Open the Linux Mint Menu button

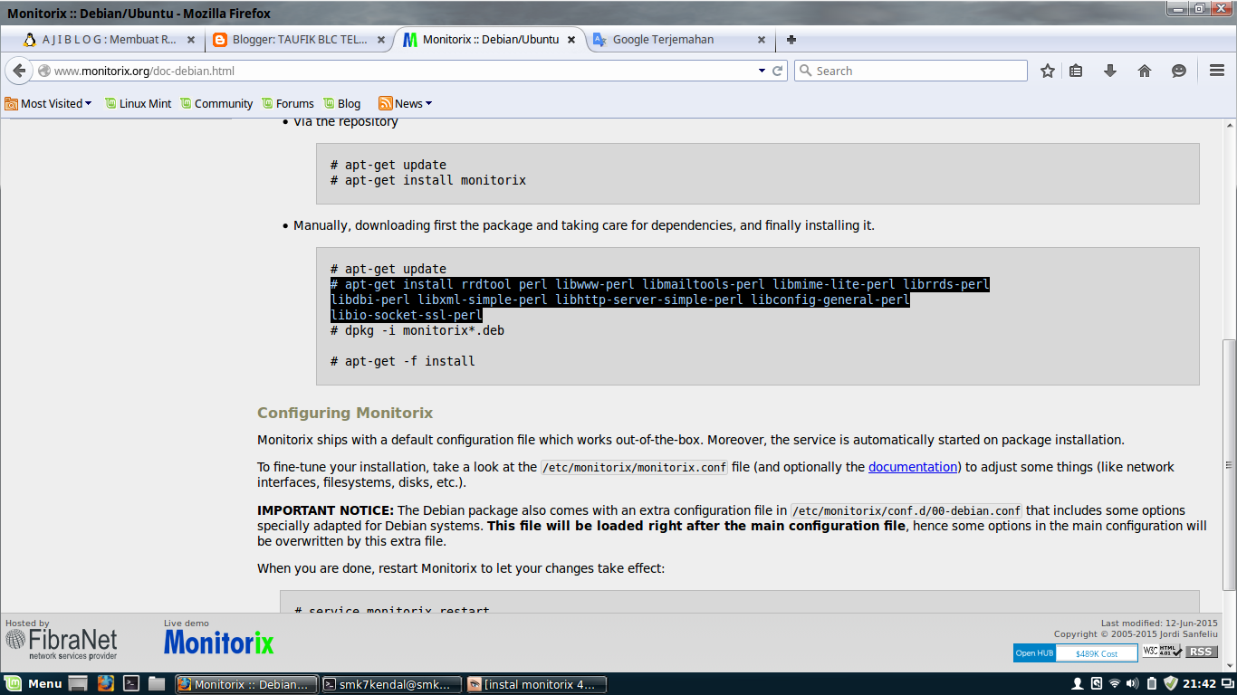[x=34, y=684]
